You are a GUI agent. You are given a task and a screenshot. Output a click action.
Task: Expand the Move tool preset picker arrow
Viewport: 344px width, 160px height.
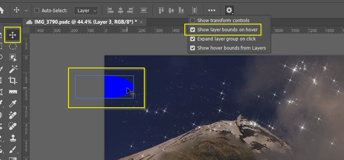[26, 11]
